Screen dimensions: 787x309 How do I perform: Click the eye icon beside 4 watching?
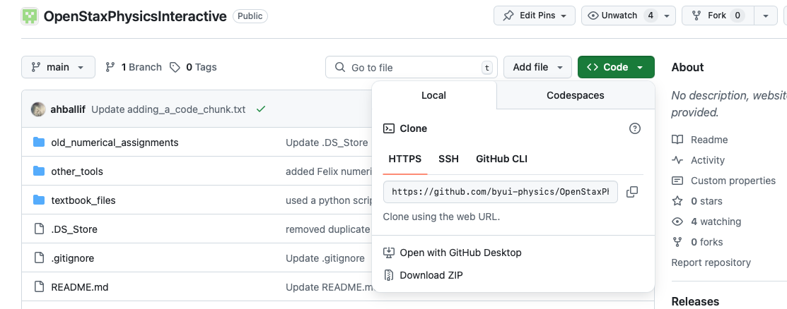tap(677, 222)
